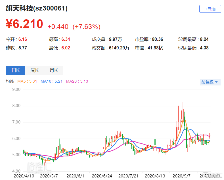
Task: Click the 旗天科技(sz300061) title
Action: (37, 8)
